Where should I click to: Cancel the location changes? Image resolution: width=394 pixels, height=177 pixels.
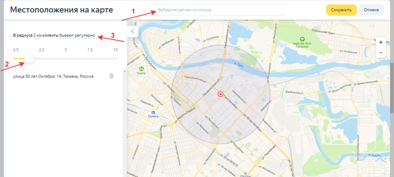(x=371, y=10)
